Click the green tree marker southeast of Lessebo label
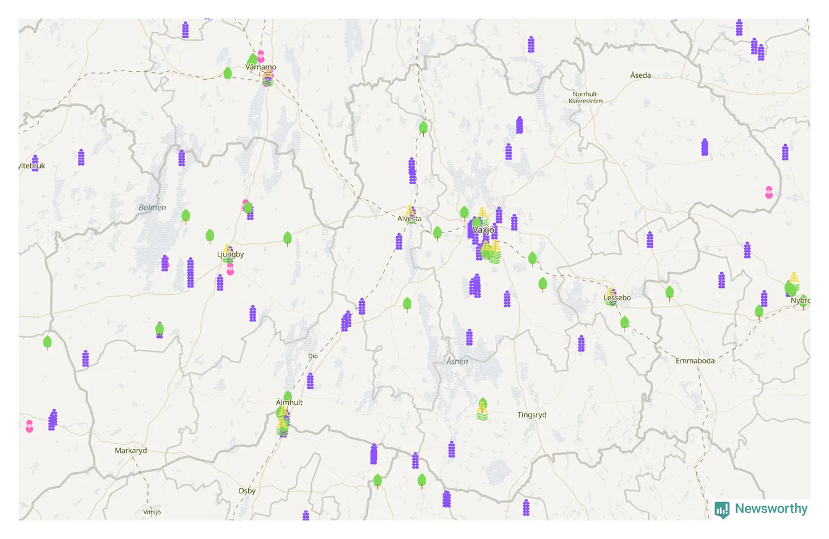829x539 pixels. pos(625,323)
